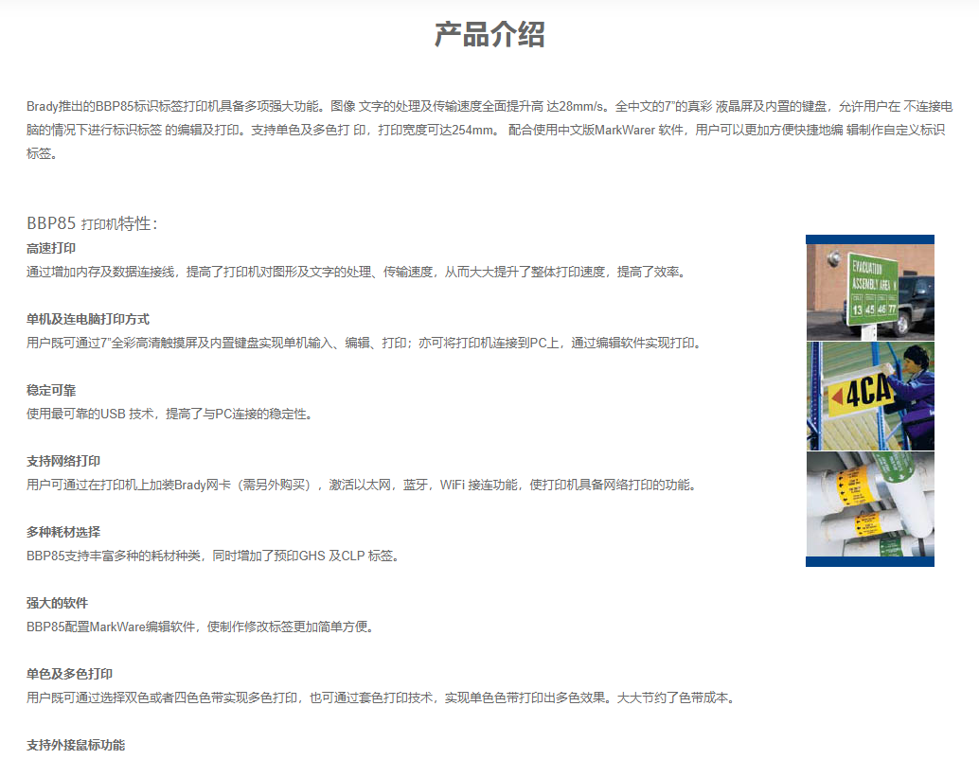This screenshot has height=777, width=979.
Task: Click the line about 双色或者四色色带
Action: click(383, 698)
